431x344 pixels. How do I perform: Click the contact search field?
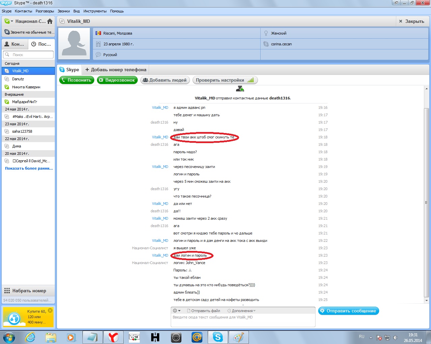coord(28,54)
